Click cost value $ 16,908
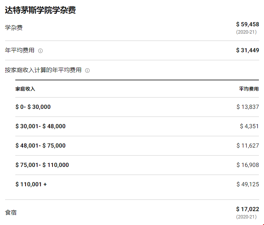Image resolution: width=264 pixels, height=225 pixels. tap(248, 165)
